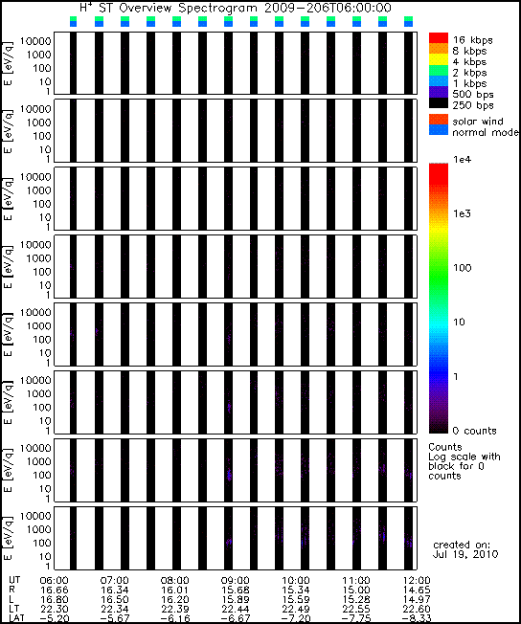This screenshot has width=521, height=624.
Task: Click the LT value 22.55
Action: point(356,610)
